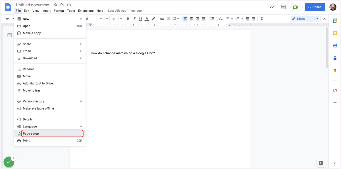This screenshot has height=169, width=341.
Task: Decrease the font size with minus
Action: 107,19
